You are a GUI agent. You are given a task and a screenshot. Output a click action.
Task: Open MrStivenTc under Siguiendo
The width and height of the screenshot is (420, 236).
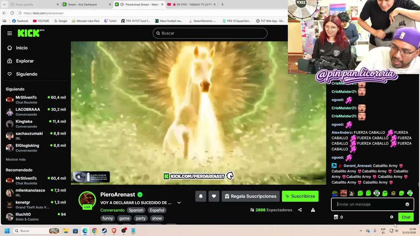tap(36, 100)
